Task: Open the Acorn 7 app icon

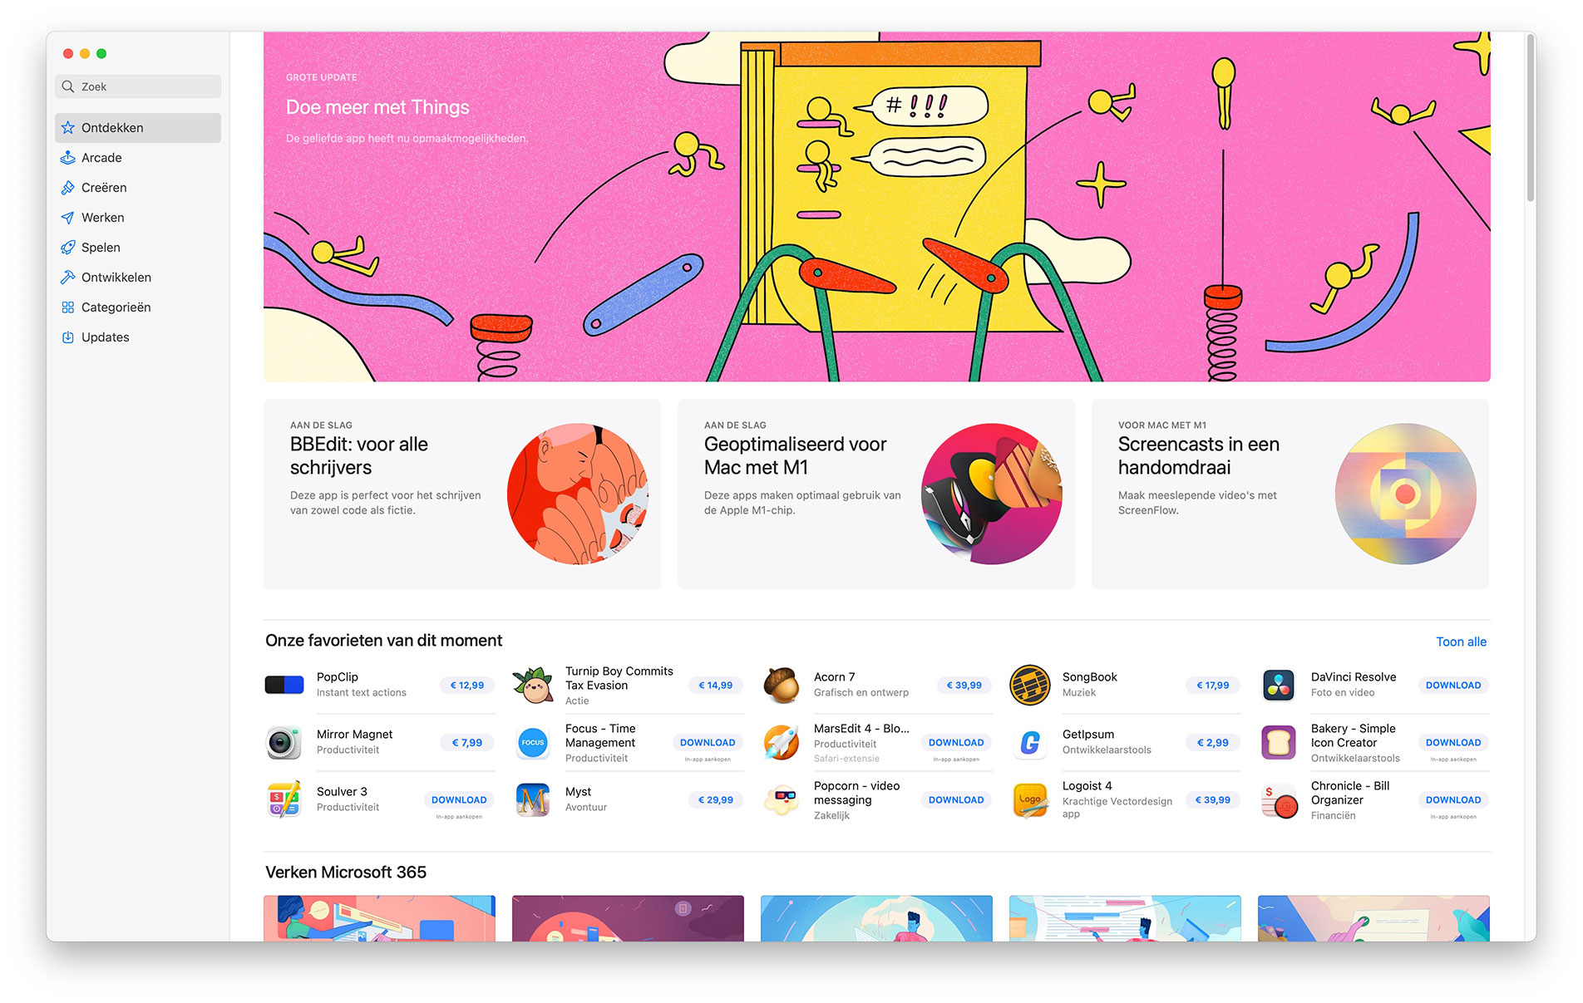Action: pos(782,686)
